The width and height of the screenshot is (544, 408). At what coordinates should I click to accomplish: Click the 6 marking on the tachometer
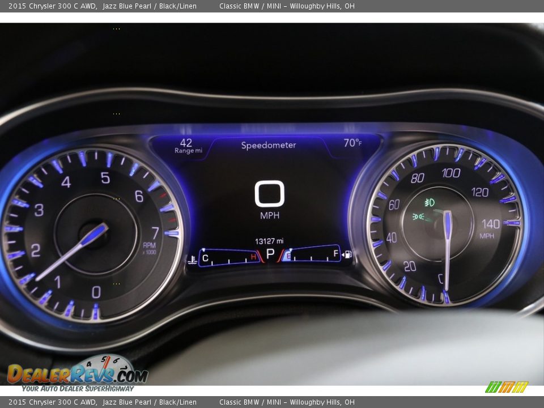[x=139, y=196]
